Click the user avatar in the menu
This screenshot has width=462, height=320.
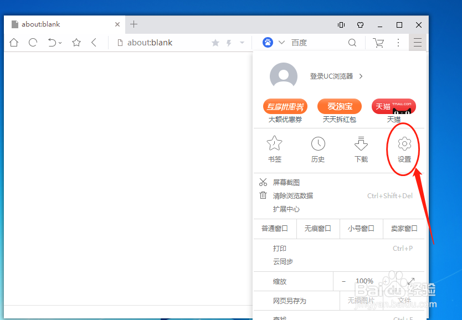point(284,76)
